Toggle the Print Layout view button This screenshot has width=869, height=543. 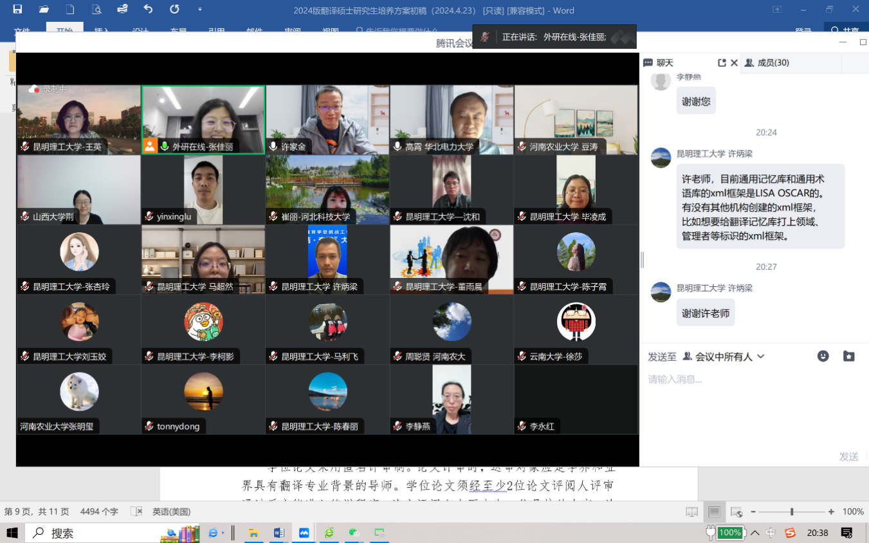(x=714, y=512)
